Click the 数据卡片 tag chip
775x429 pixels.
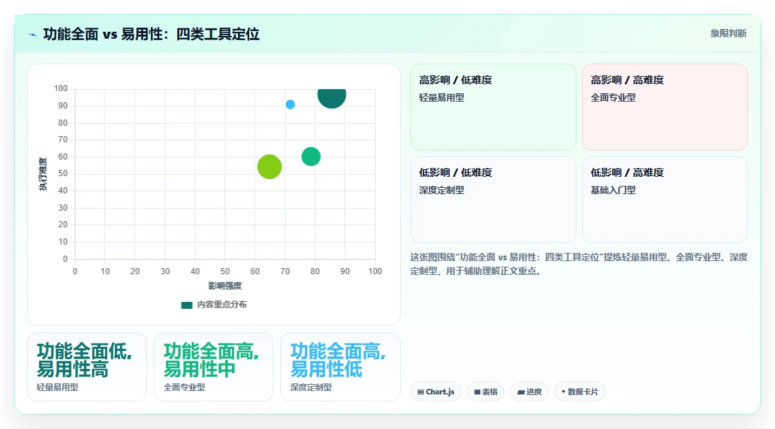click(x=580, y=392)
